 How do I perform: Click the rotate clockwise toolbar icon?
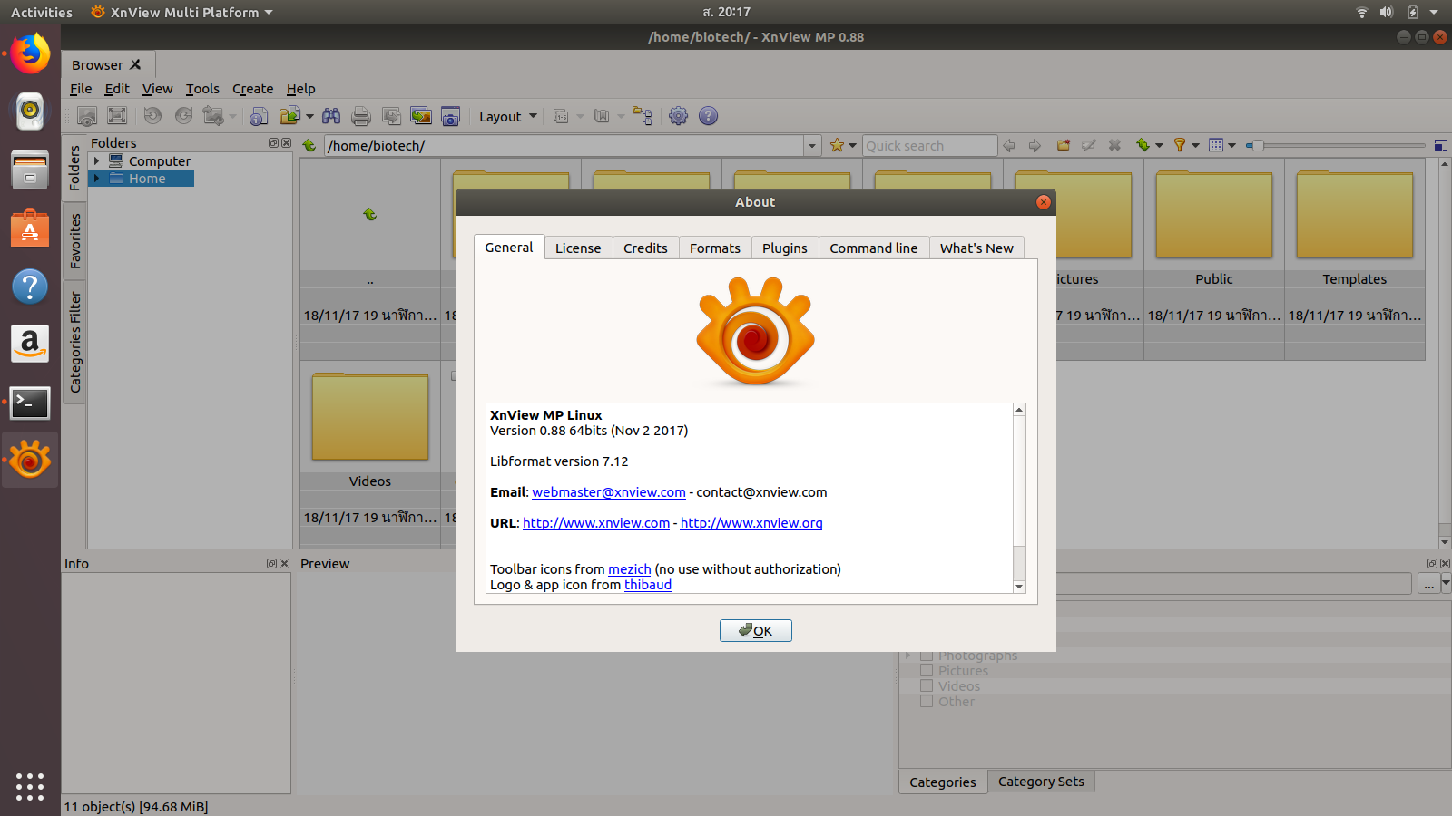tap(183, 116)
